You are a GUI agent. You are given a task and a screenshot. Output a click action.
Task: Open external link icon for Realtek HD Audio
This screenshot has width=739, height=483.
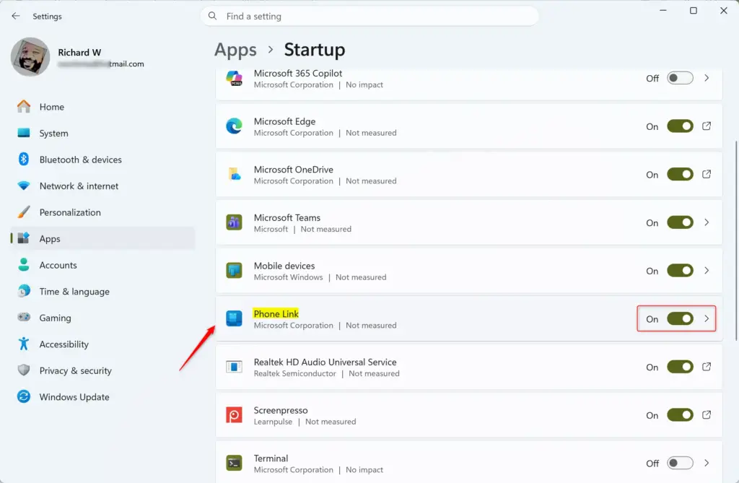pos(707,367)
